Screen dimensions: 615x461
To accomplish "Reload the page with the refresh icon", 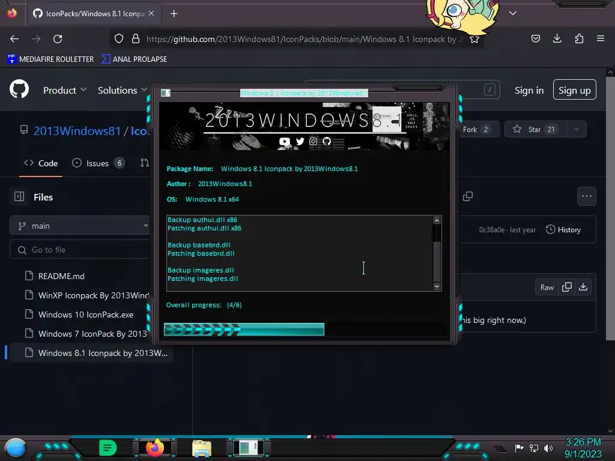I will point(58,39).
